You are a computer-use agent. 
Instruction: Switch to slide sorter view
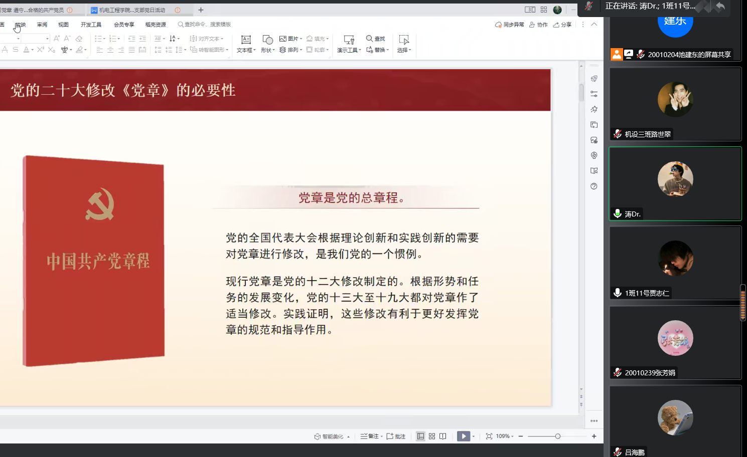pos(432,436)
